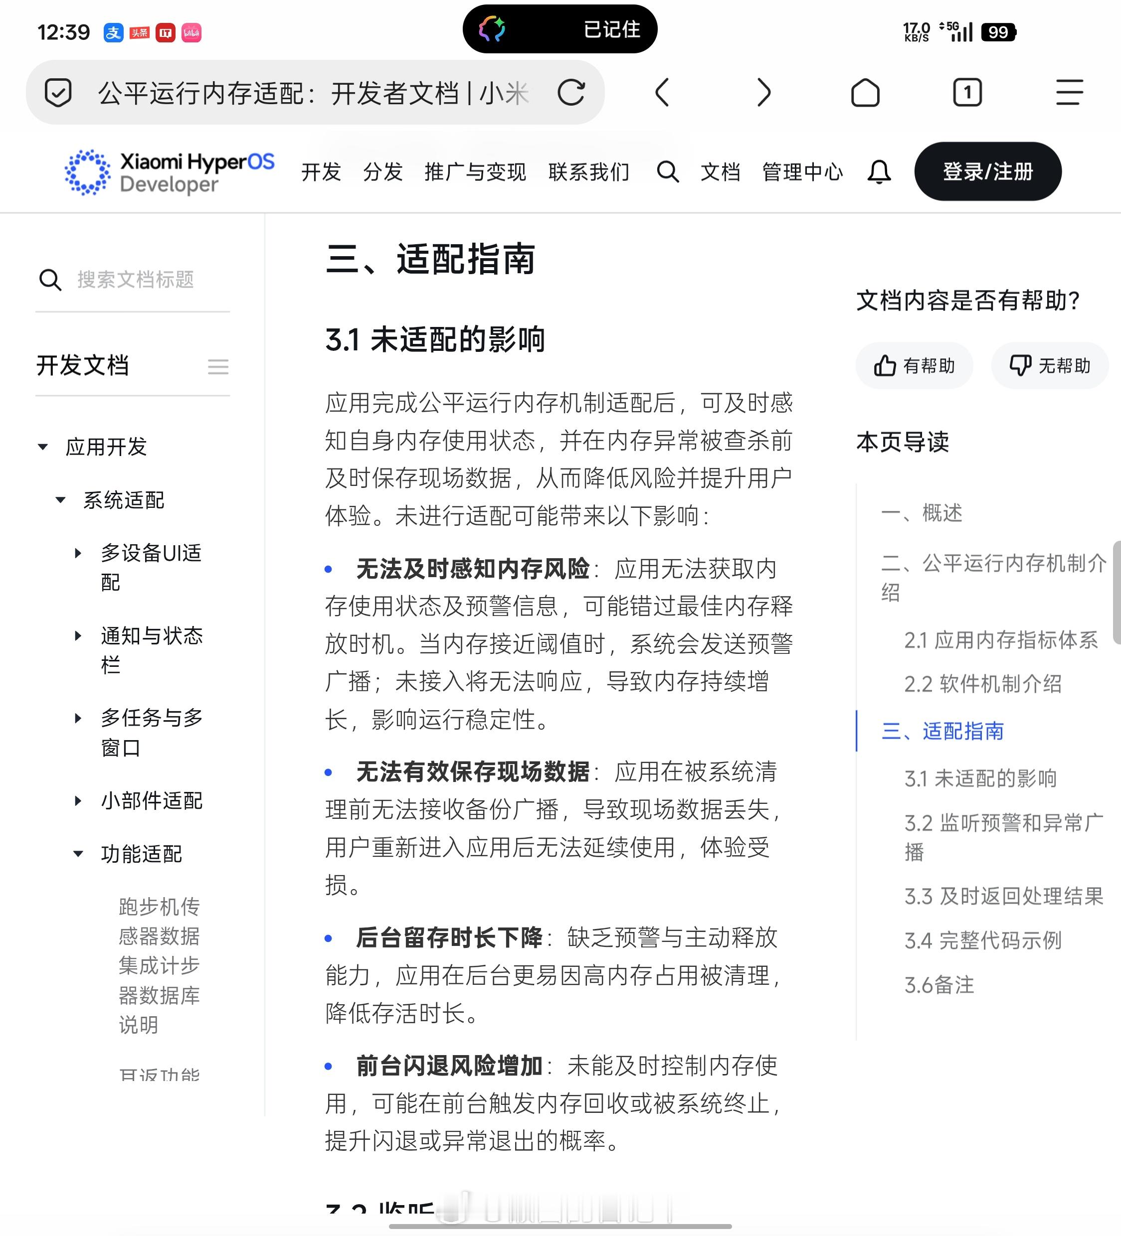Toggle the 开发文档 sidebar list icon
The height and width of the screenshot is (1236, 1121).
point(218,367)
